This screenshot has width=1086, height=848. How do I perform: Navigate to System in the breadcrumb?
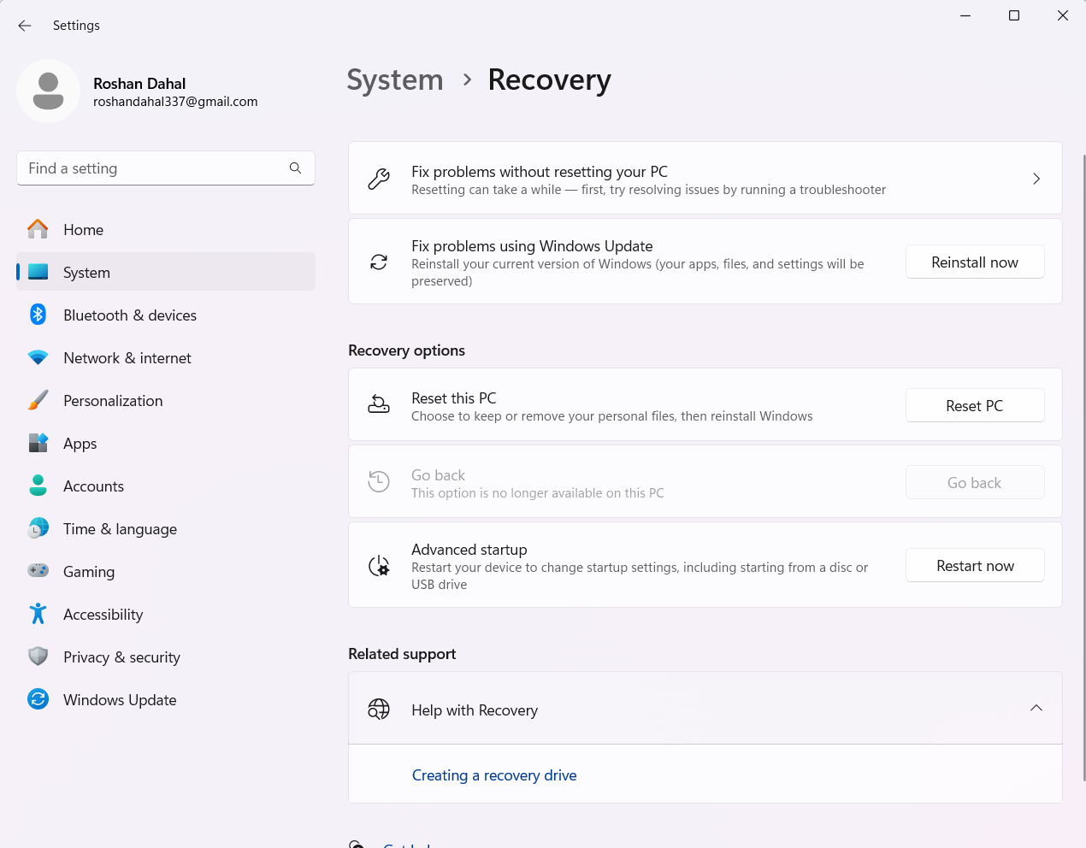point(394,79)
